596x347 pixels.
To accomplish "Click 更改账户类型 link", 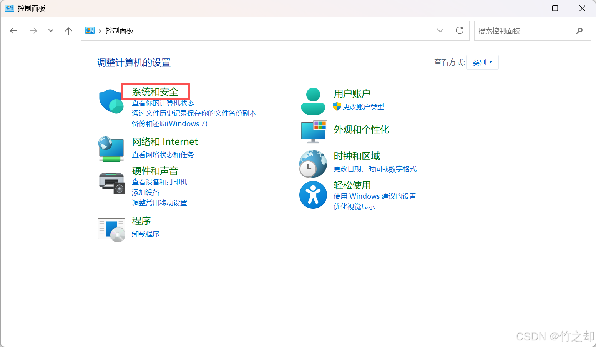I will coord(364,107).
